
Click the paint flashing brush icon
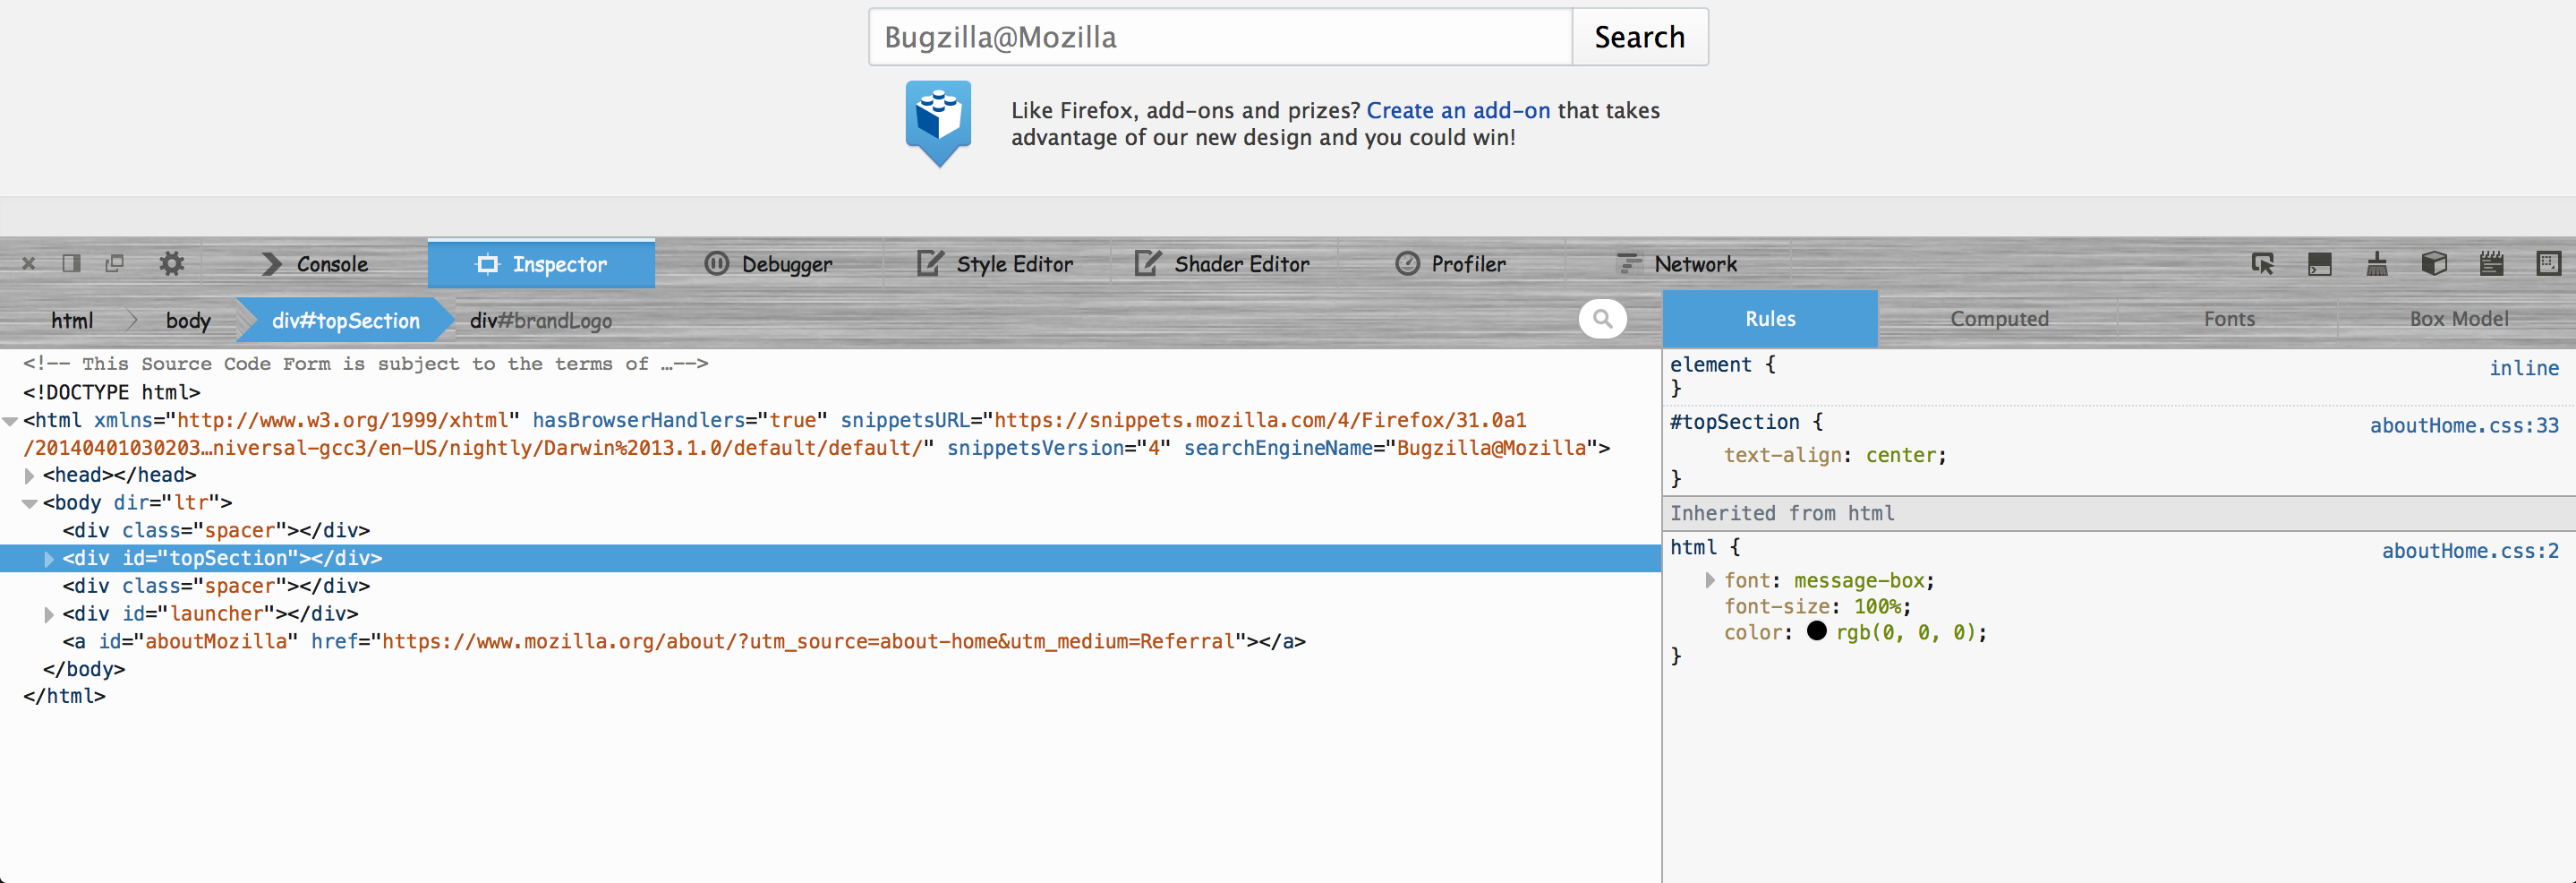[2377, 264]
